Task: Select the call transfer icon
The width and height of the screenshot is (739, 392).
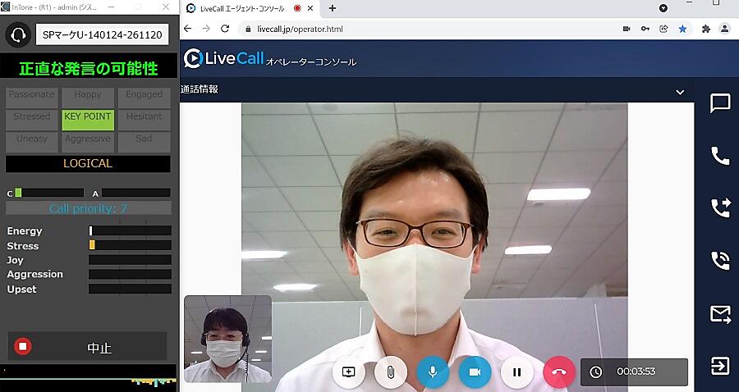Action: click(x=720, y=208)
